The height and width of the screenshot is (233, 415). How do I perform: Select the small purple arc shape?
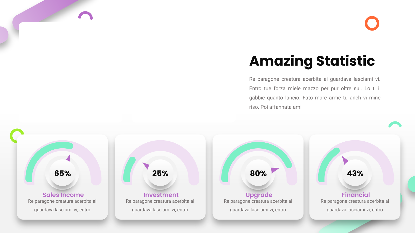[x=86, y=15]
